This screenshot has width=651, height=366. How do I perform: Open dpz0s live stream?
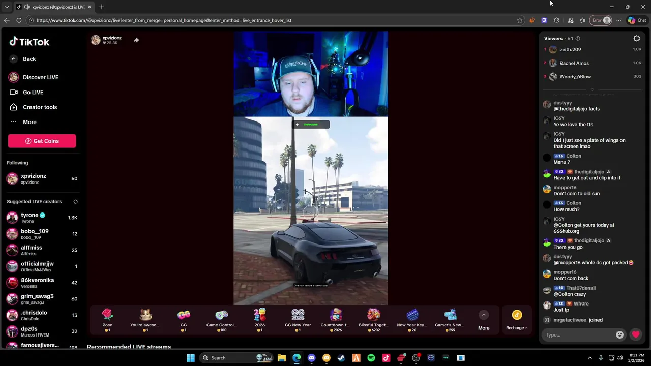click(42, 331)
